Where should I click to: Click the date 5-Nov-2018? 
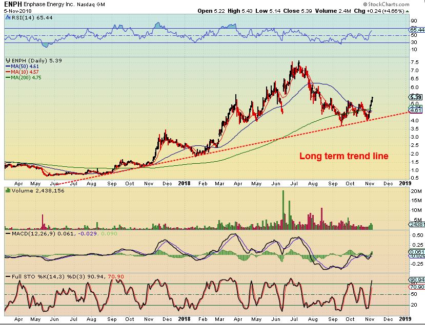[17, 11]
